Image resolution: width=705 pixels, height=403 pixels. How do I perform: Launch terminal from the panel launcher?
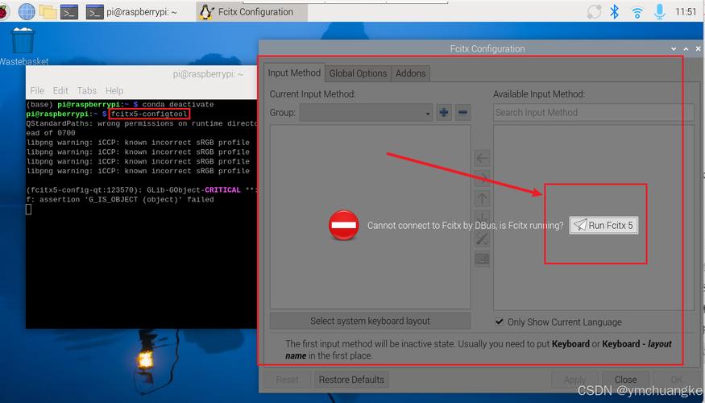click(x=69, y=12)
